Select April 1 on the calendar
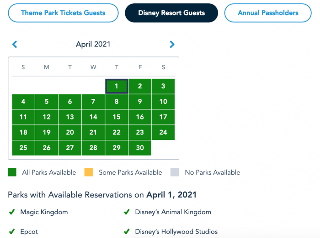The height and width of the screenshot is (238, 320). 117,86
